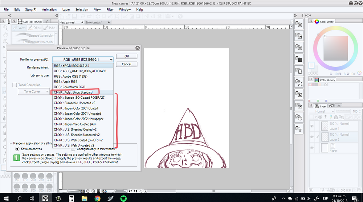
Task: Open the checkered pattern material folder
Action: (299, 59)
